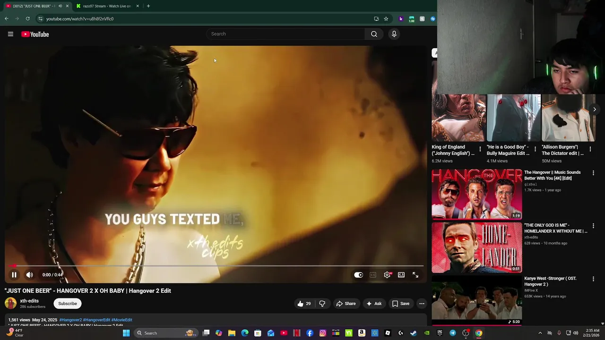Show hidden system tray icons
This screenshot has height=340, width=605.
tap(540, 333)
